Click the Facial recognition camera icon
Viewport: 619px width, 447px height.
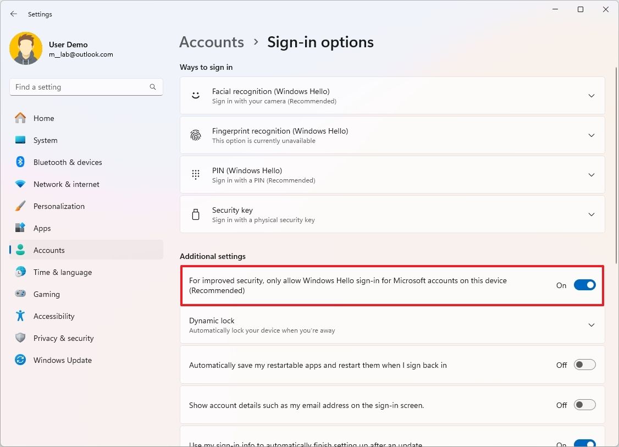pos(195,95)
